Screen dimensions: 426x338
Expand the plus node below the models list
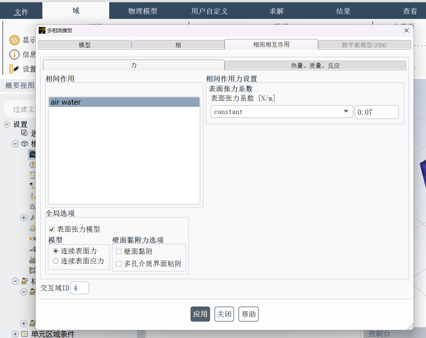24,218
